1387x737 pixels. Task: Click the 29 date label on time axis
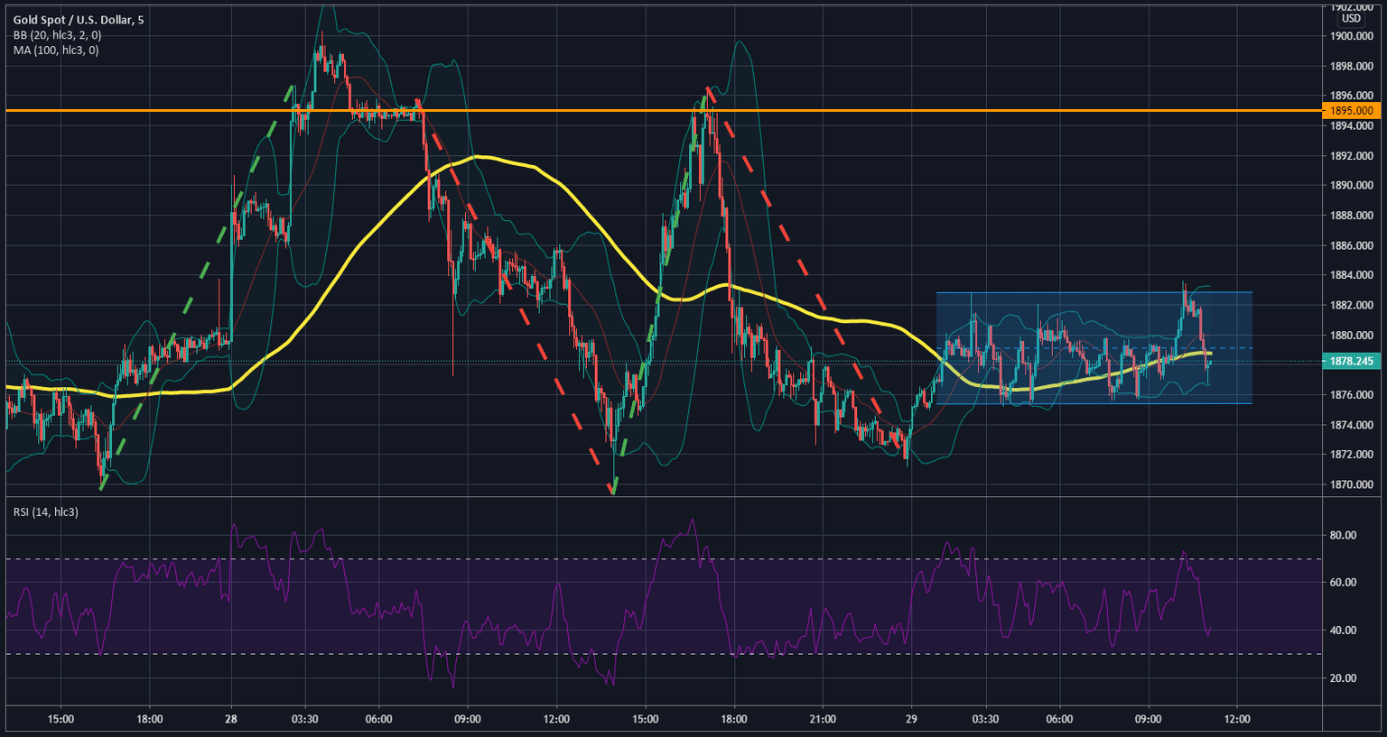tap(912, 720)
